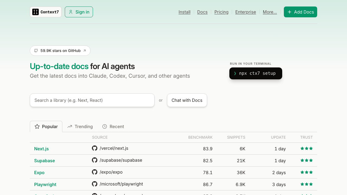The width and height of the screenshot is (347, 195).
Task: Open the /vercel/next.js source link
Action: [114, 148]
